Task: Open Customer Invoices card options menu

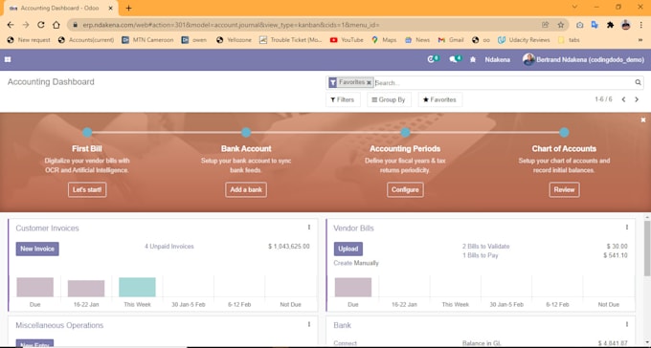Action: (x=309, y=228)
